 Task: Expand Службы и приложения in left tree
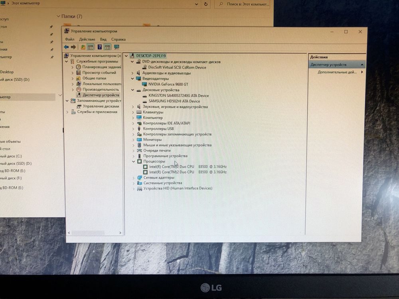[x=67, y=112]
